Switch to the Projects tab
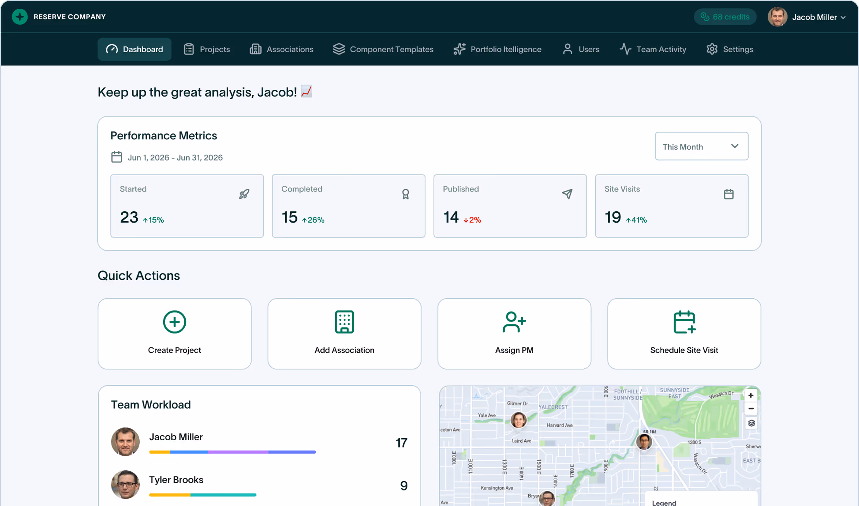This screenshot has width=859, height=506. tap(207, 49)
